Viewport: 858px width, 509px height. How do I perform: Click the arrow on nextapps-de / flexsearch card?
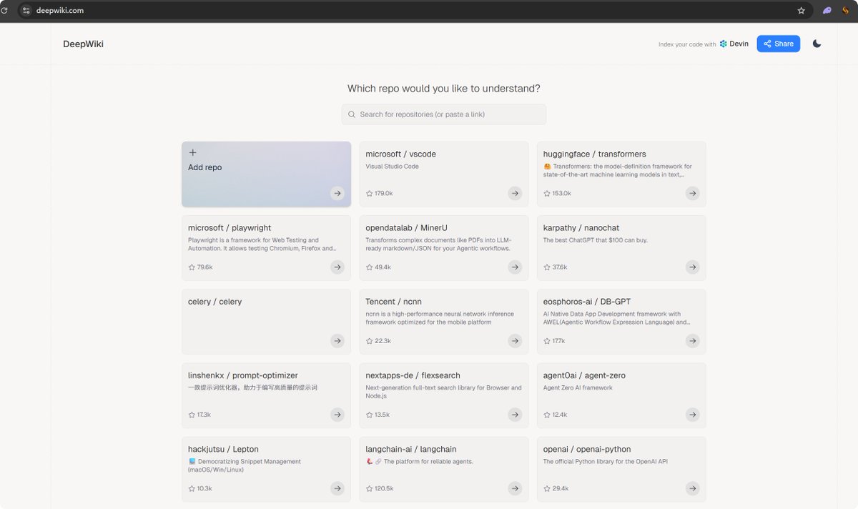(x=515, y=415)
